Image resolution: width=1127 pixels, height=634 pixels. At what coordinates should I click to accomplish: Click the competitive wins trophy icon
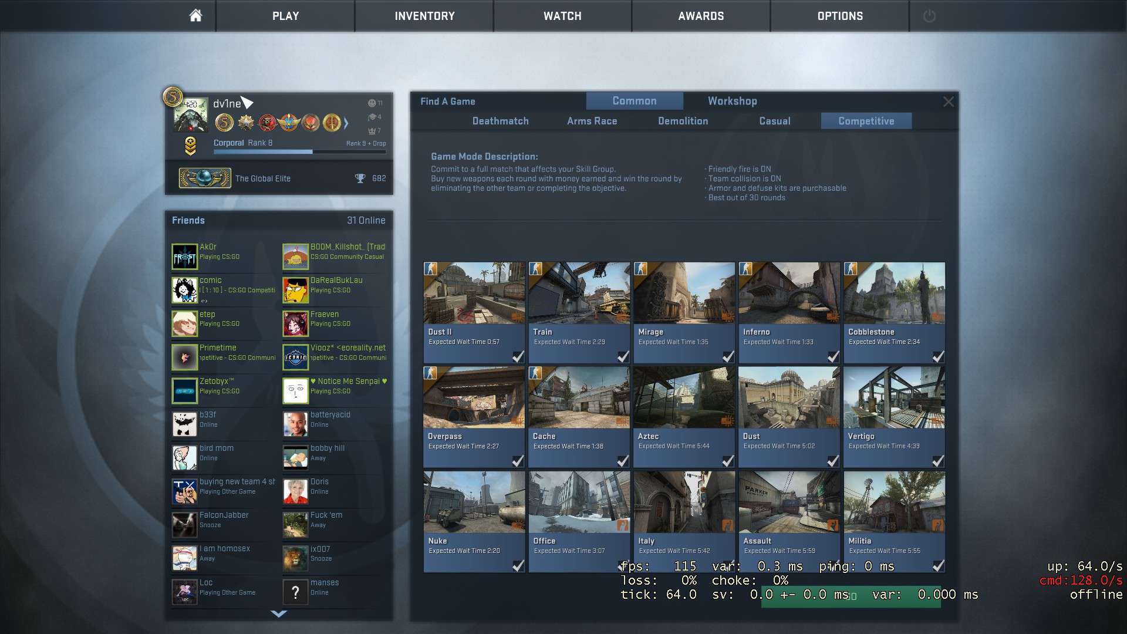point(360,178)
